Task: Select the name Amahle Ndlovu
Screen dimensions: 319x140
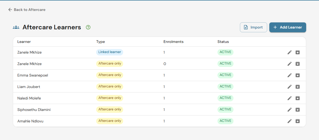Action: (30, 121)
